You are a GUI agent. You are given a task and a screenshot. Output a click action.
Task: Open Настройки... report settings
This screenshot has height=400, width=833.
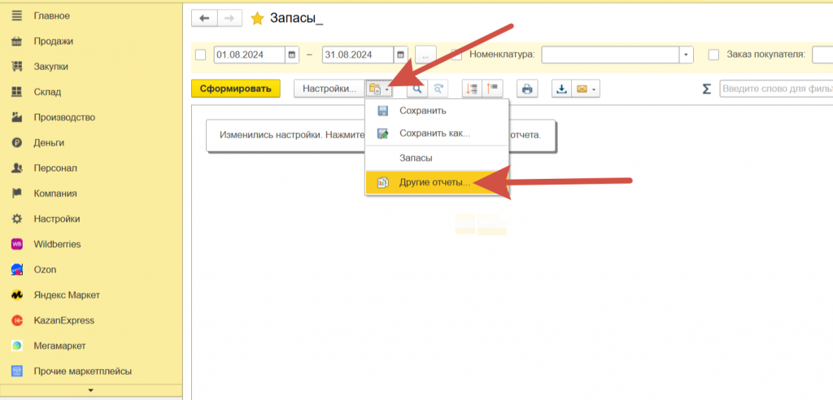pos(329,89)
